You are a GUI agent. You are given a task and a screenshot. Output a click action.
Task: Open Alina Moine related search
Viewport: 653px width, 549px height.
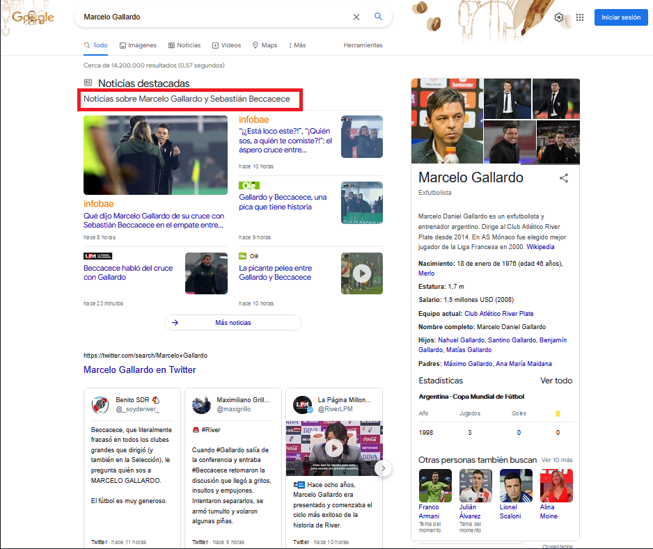pos(556,494)
